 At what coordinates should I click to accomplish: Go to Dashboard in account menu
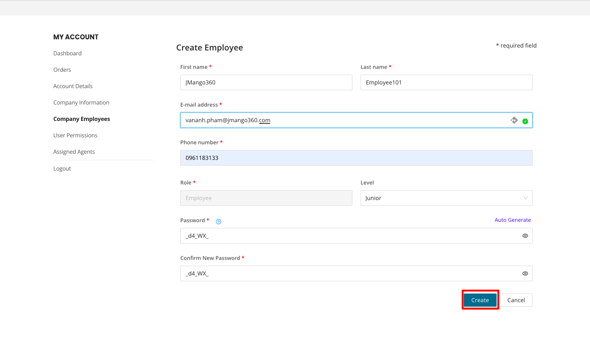point(67,53)
